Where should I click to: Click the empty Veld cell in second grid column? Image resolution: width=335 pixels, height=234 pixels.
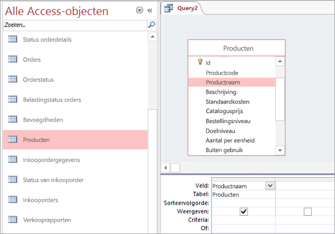click(305, 186)
